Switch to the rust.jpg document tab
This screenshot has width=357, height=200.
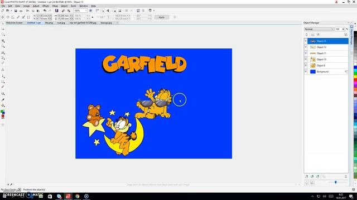(61, 23)
